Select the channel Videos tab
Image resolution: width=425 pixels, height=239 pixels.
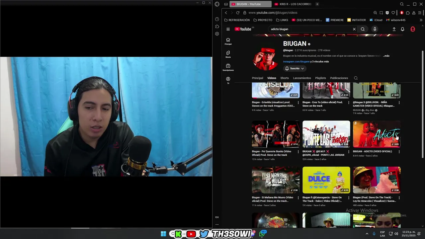click(x=272, y=78)
